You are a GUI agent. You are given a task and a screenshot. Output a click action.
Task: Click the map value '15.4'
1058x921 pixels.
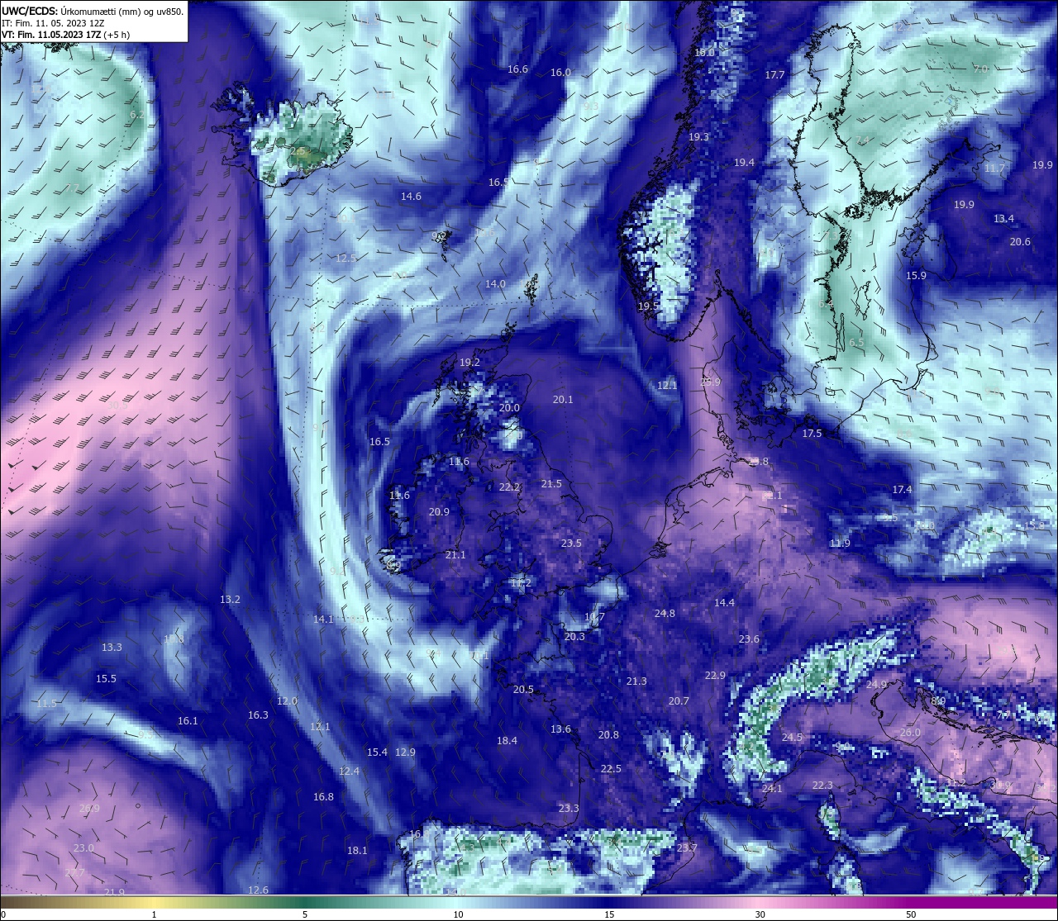377,752
